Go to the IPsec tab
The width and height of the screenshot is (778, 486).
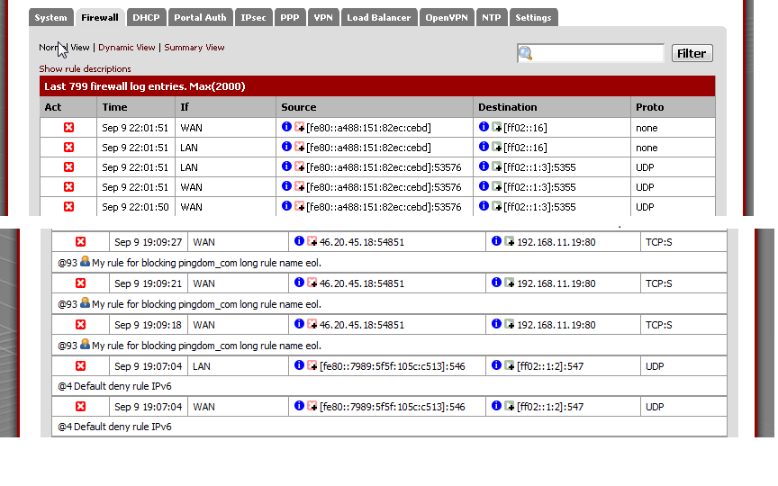253,17
